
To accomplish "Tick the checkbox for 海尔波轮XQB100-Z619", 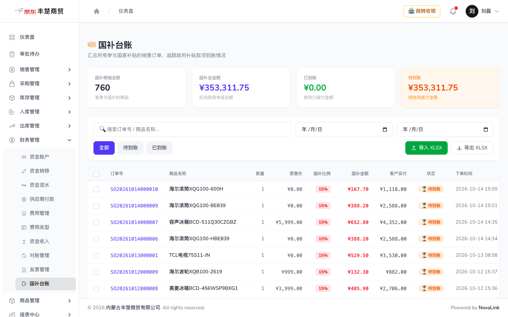I will pyautogui.click(x=96, y=272).
